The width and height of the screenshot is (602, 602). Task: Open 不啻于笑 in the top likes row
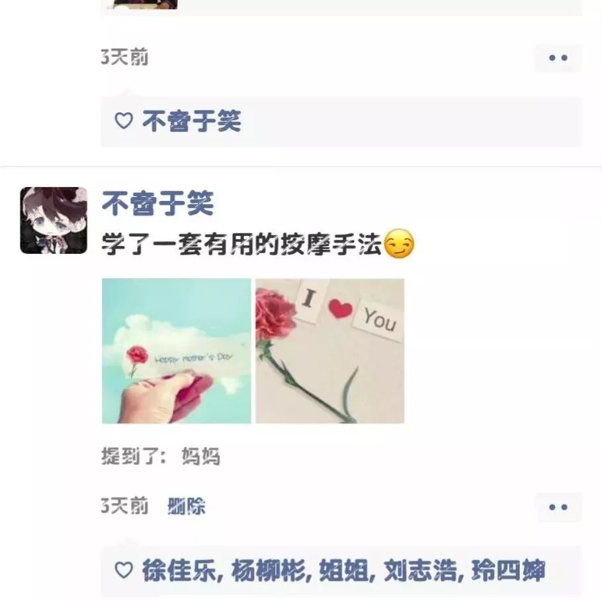point(192,121)
